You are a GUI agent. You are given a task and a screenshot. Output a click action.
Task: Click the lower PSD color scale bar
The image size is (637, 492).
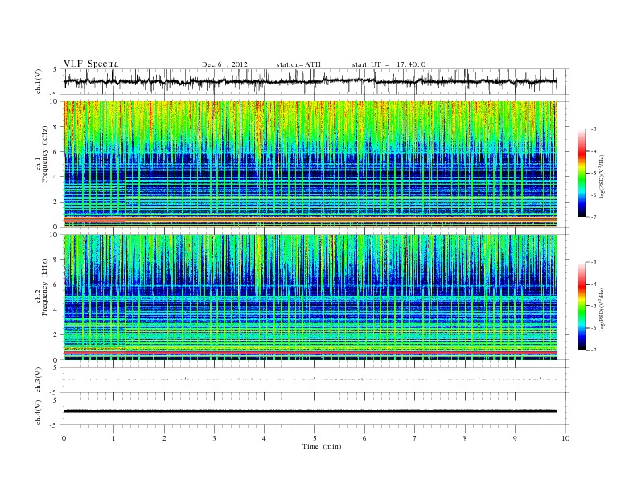582,306
